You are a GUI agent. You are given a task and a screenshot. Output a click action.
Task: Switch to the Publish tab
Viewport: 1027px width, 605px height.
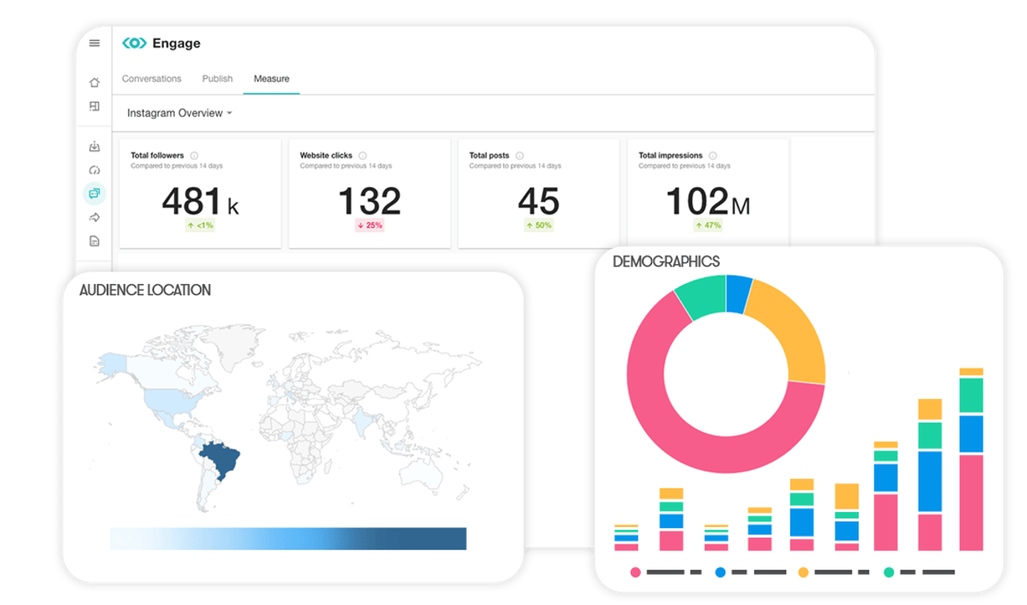(217, 79)
